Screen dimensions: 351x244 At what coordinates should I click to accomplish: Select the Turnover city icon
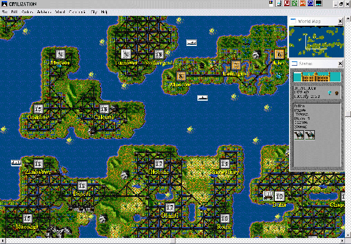point(126,54)
